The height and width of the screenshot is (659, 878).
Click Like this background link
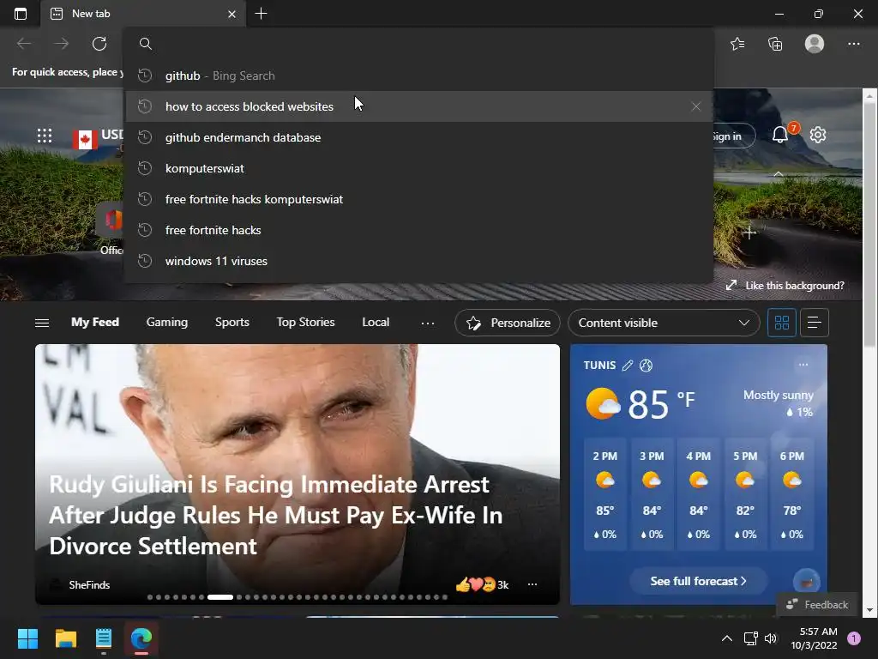point(785,285)
